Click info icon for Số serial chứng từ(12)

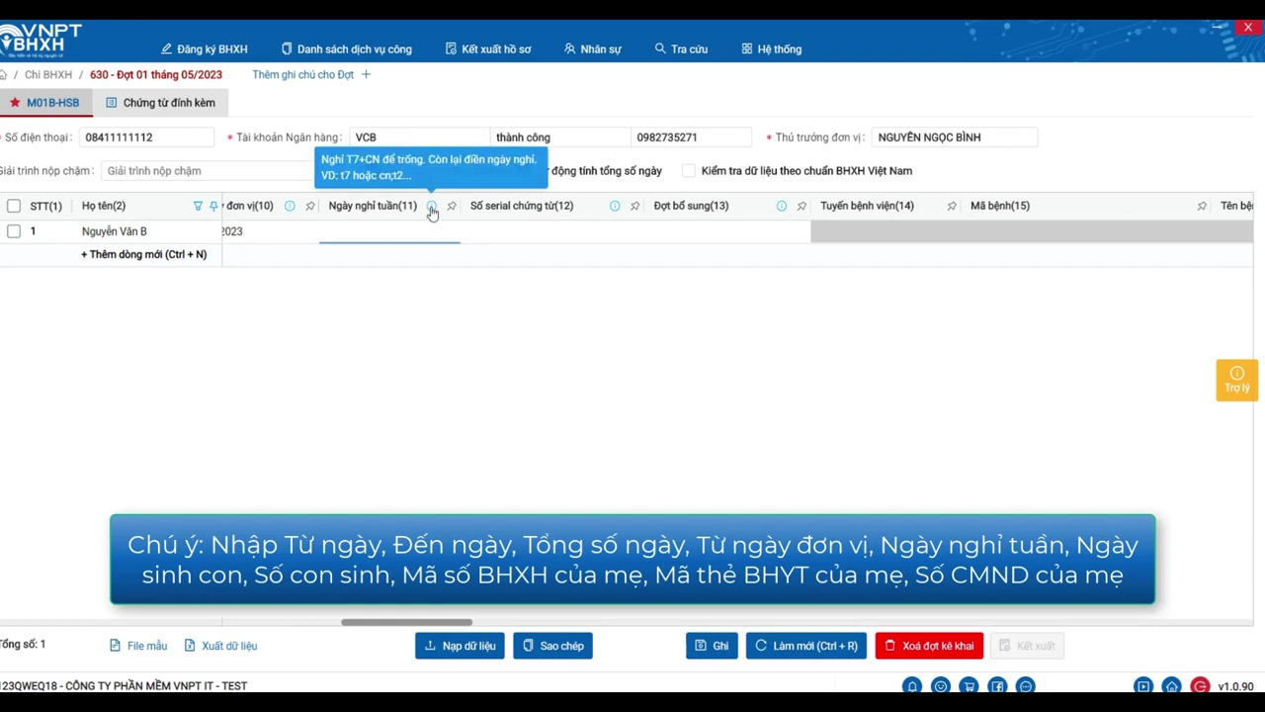coord(615,206)
